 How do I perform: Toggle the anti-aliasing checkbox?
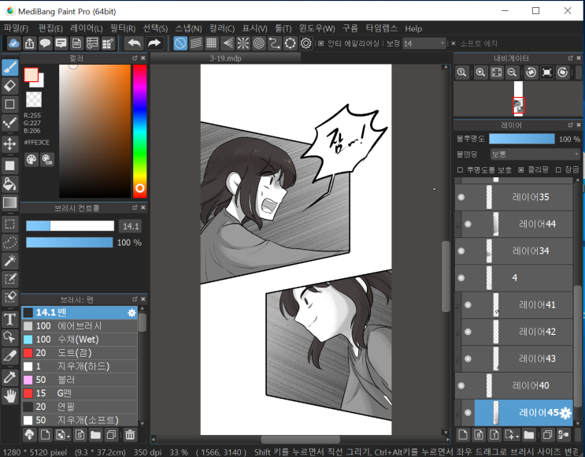click(321, 43)
